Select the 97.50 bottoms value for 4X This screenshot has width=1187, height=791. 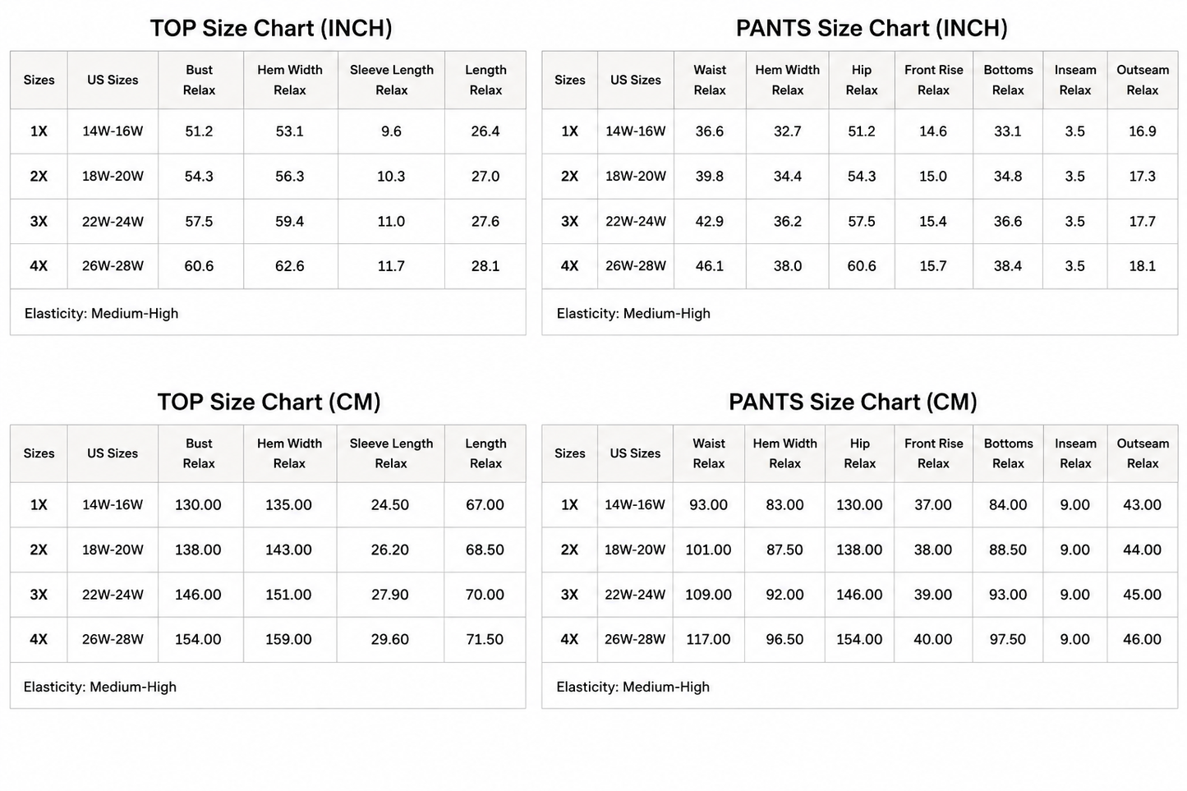click(1008, 639)
